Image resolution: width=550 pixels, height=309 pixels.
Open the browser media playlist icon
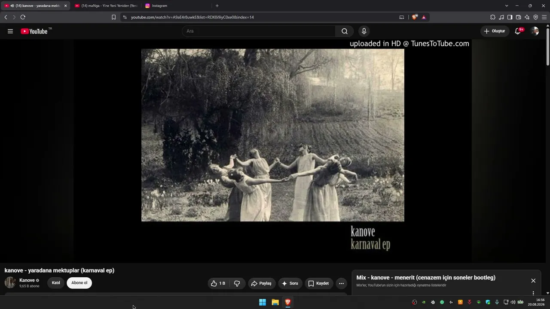tap(501, 17)
